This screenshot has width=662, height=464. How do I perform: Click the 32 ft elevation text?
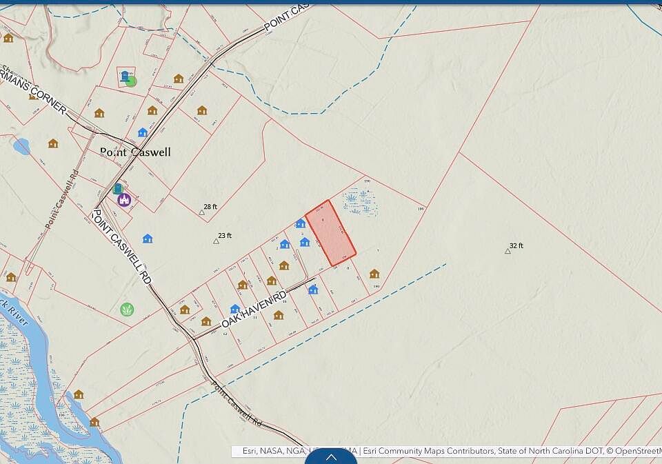[516, 245]
